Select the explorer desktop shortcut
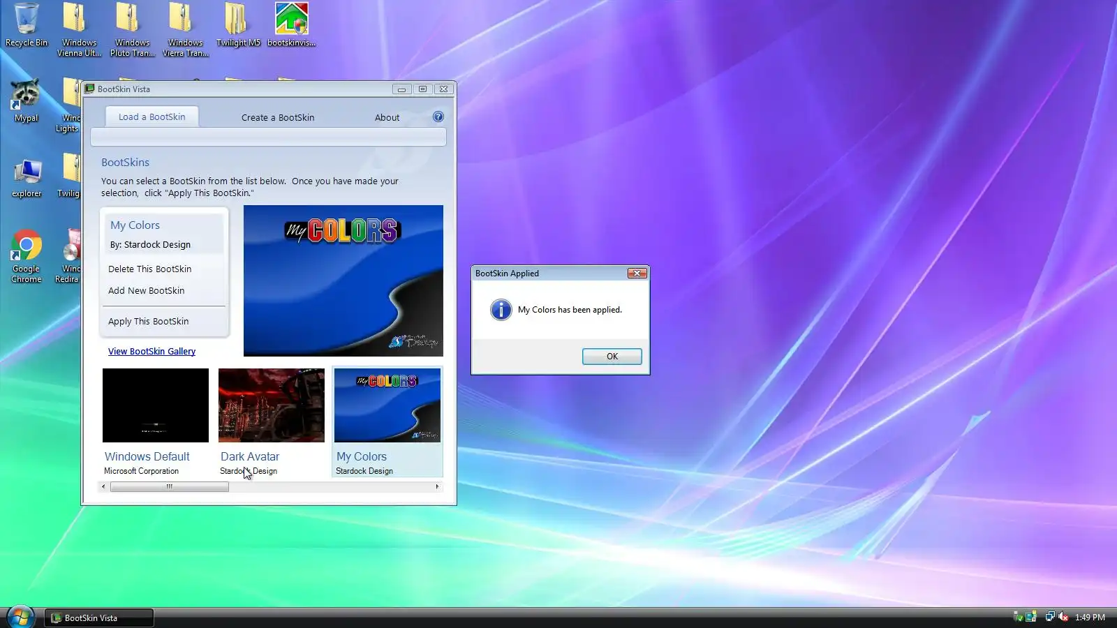The image size is (1117, 628). (x=27, y=178)
